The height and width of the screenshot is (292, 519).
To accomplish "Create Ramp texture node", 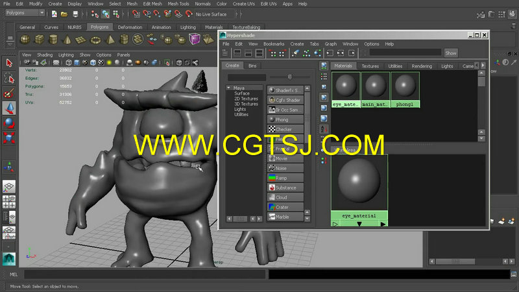I will pyautogui.click(x=285, y=178).
